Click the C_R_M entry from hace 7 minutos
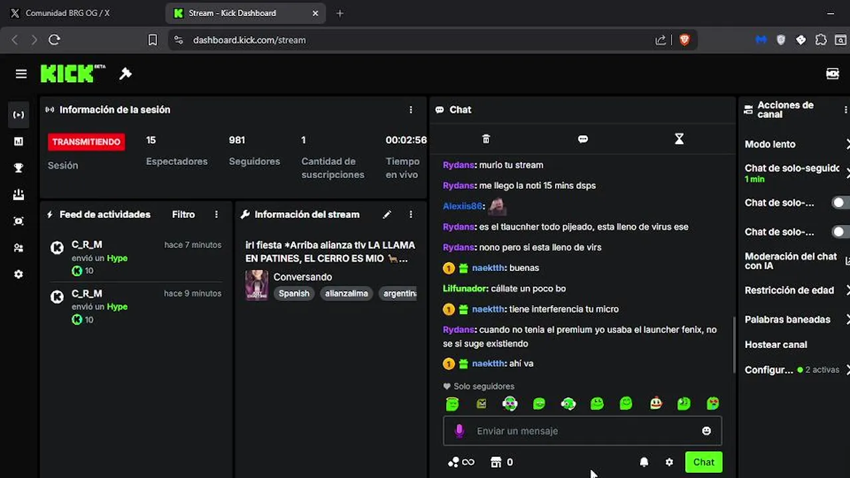This screenshot has height=478, width=850. coord(136,258)
